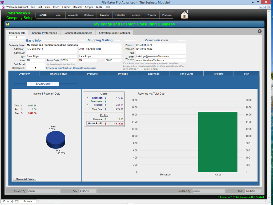Switch to the Products sub-tab
The height and width of the screenshot is (205, 273).
(92, 74)
